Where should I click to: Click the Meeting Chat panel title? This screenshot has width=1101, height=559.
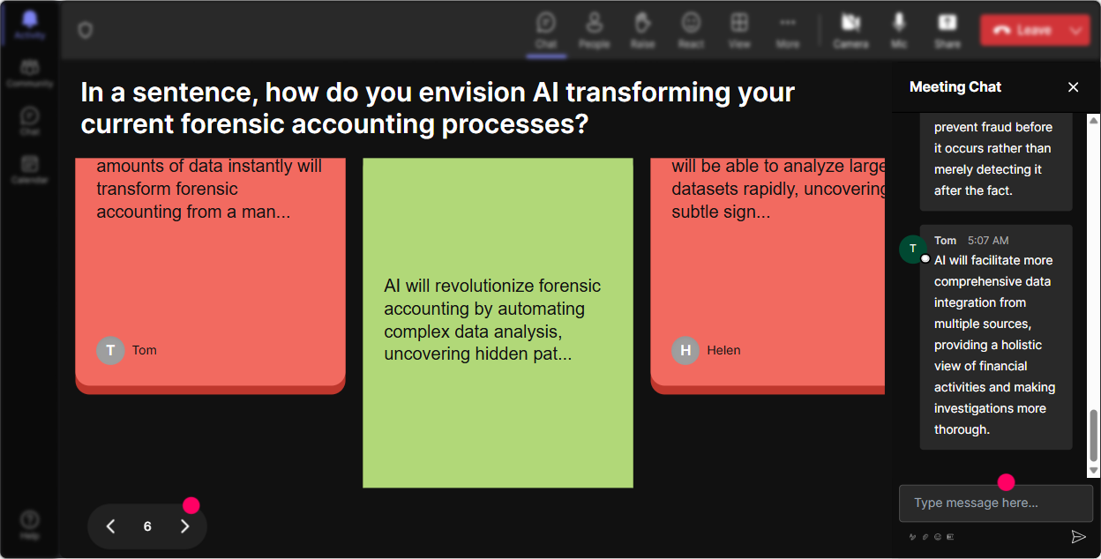[955, 86]
